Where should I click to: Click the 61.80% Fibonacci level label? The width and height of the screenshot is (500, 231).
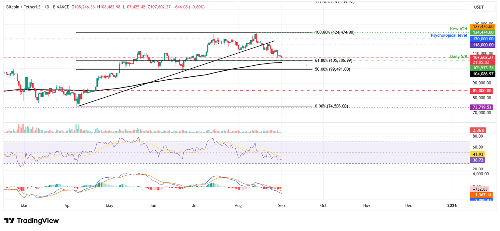tap(333, 60)
